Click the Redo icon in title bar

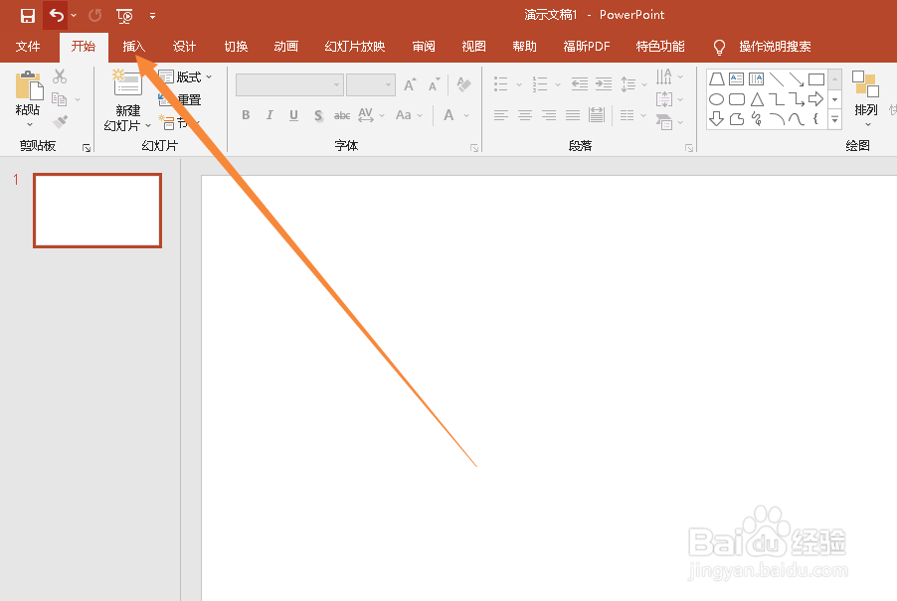[x=94, y=16]
